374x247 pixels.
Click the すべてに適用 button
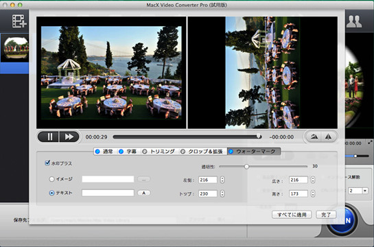292,215
